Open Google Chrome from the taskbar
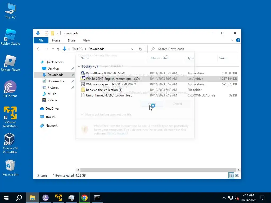 coord(84,198)
